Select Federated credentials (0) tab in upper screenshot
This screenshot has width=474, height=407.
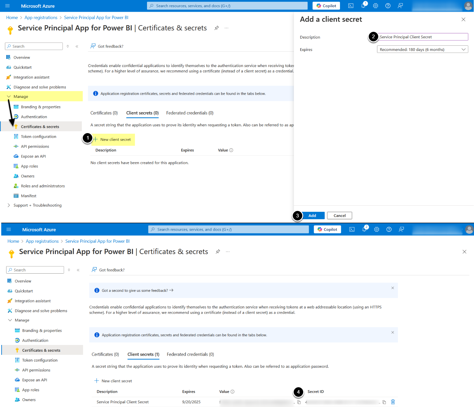tap(190, 113)
